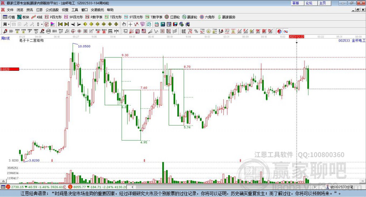Open the 板块 sector view

click(23, 17)
